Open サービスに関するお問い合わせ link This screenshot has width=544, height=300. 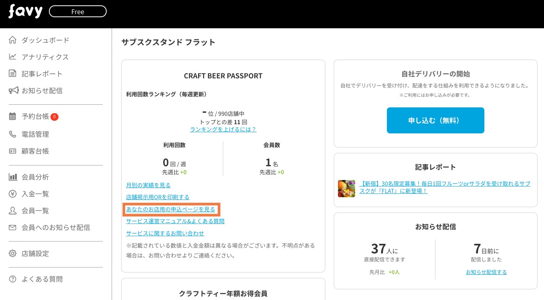tap(165, 233)
